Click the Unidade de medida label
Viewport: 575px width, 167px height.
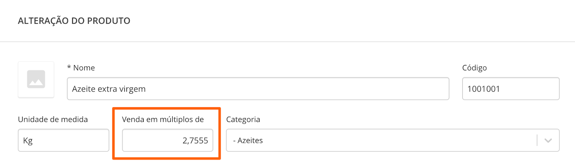53,120
